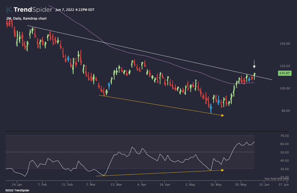Open the ZM symbol selector

pos(9,19)
